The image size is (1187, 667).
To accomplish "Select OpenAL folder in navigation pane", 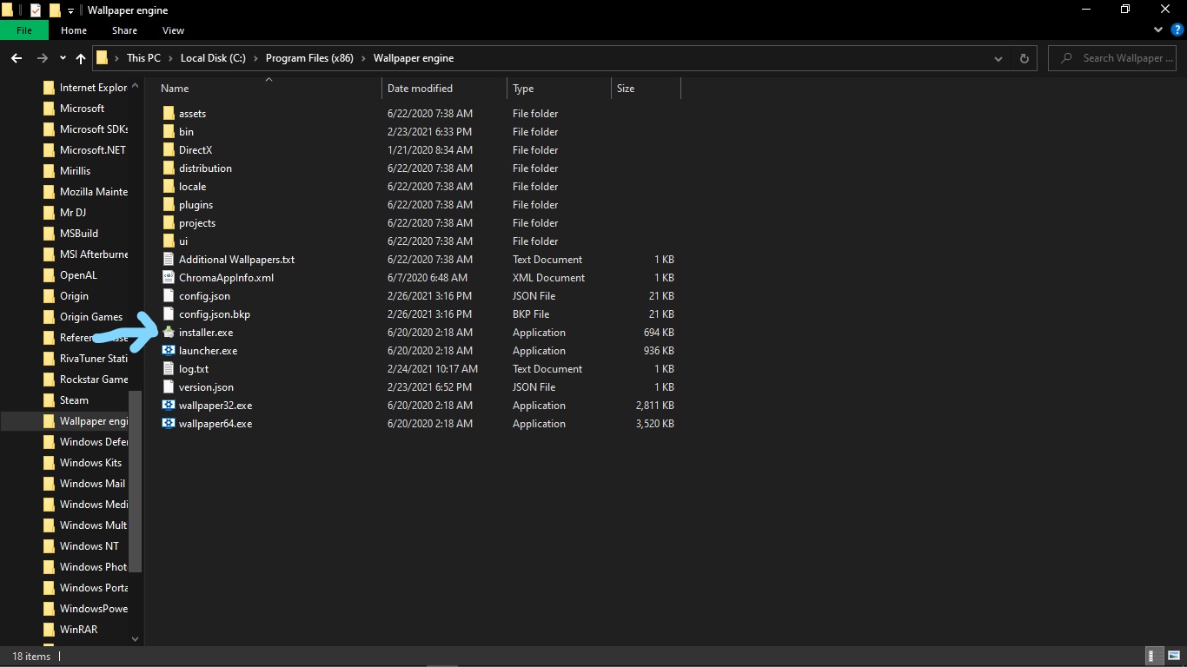I will (78, 275).
